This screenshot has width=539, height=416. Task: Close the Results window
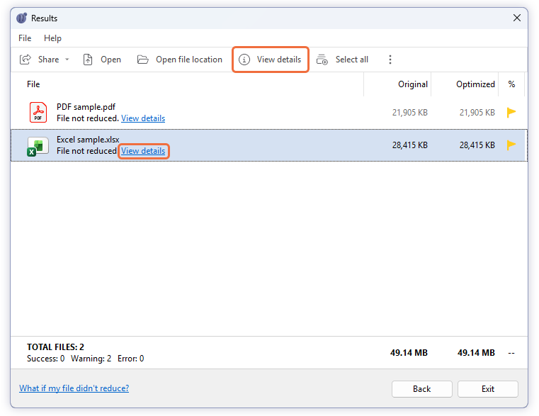pyautogui.click(x=516, y=18)
